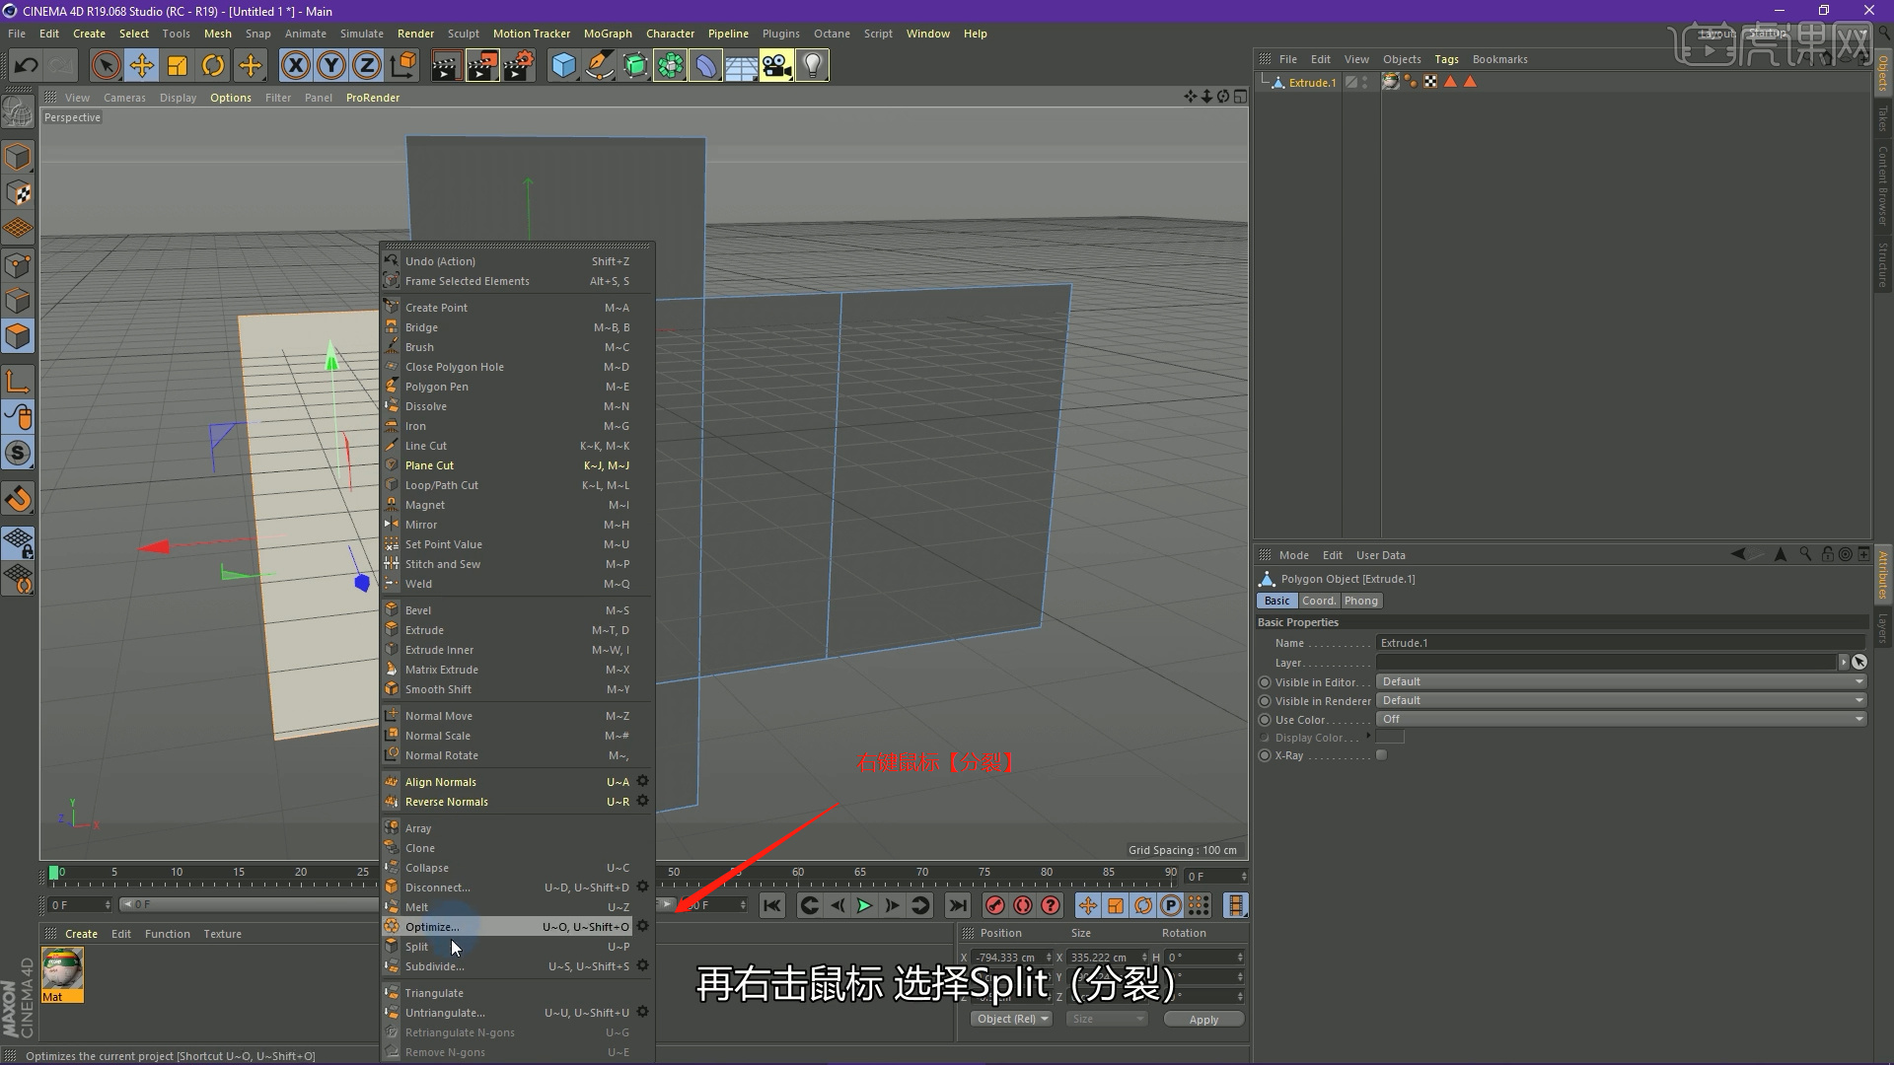The image size is (1894, 1065).
Task: Switch to the Coord. tab
Action: click(1319, 601)
